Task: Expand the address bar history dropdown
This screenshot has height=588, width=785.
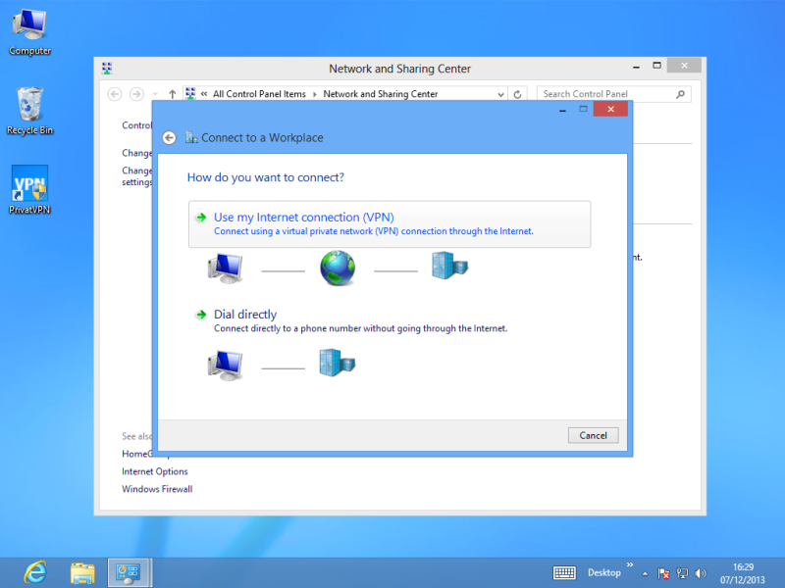Action: (x=501, y=94)
